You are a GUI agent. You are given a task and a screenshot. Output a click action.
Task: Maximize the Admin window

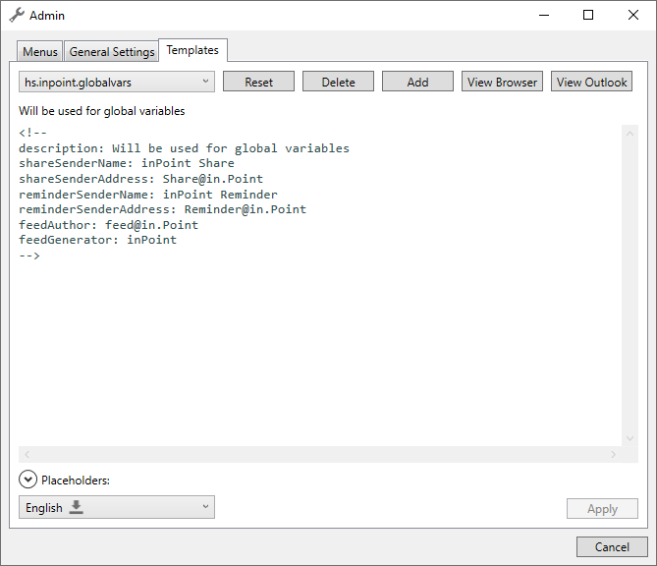pos(587,16)
